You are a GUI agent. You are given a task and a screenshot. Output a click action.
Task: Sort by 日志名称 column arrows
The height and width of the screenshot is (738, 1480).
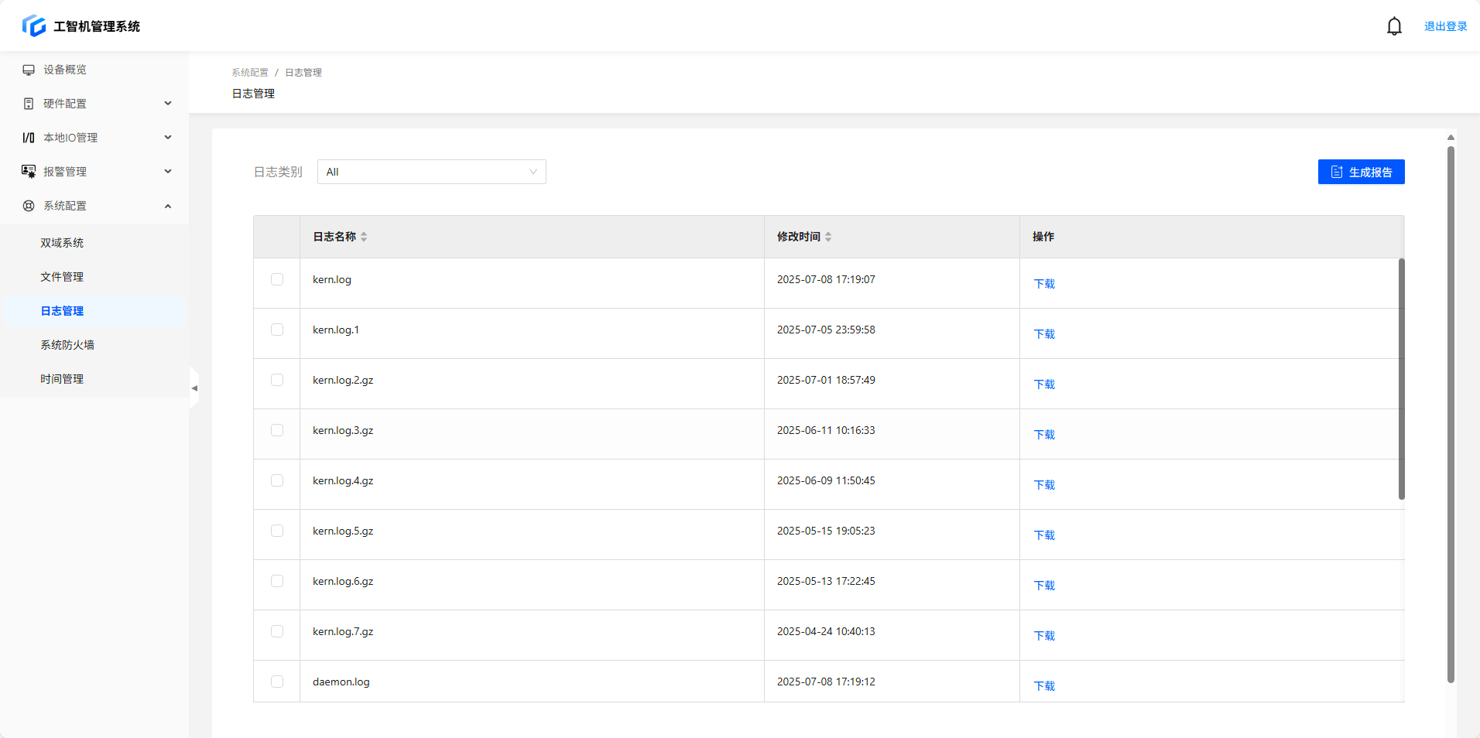364,237
